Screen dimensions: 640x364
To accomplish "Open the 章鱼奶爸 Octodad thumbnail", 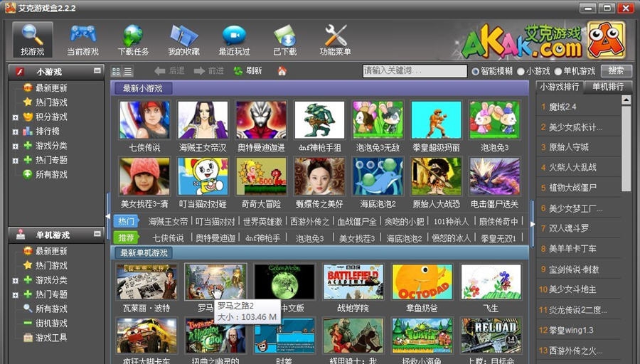I will 422,282.
